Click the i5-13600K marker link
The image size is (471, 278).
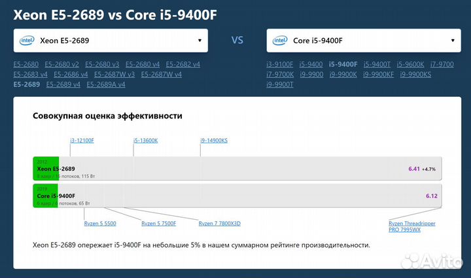[x=145, y=141]
